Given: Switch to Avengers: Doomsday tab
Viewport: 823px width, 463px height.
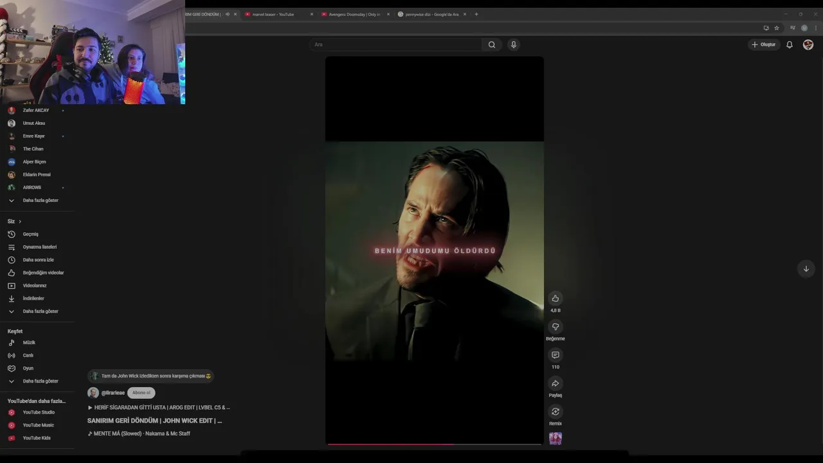Looking at the screenshot, I should point(354,14).
